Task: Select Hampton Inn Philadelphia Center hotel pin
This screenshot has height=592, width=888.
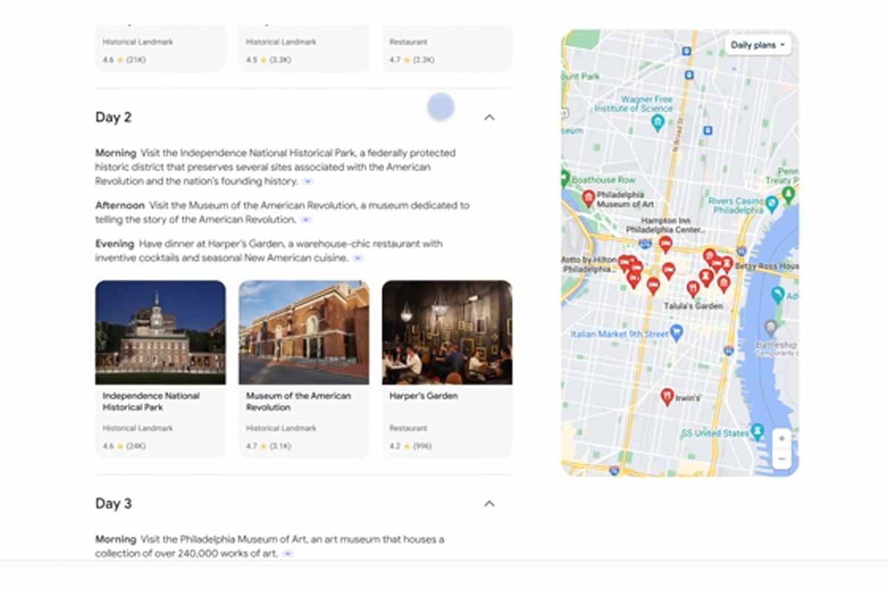Action: (x=665, y=243)
